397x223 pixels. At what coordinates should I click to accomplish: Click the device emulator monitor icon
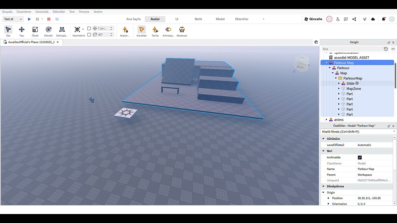coord(57,19)
